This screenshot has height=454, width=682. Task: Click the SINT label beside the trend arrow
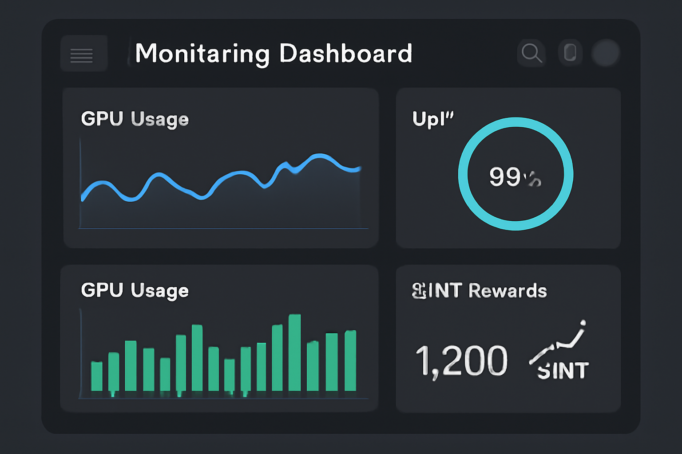point(563,372)
